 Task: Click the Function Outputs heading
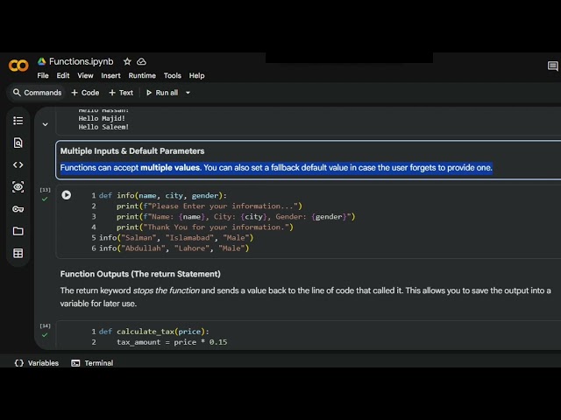140,274
